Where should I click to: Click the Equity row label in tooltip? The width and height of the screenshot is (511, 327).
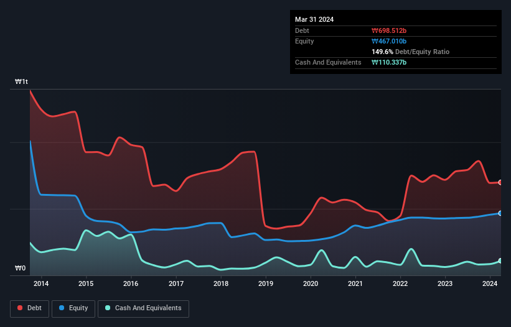tap(304, 41)
